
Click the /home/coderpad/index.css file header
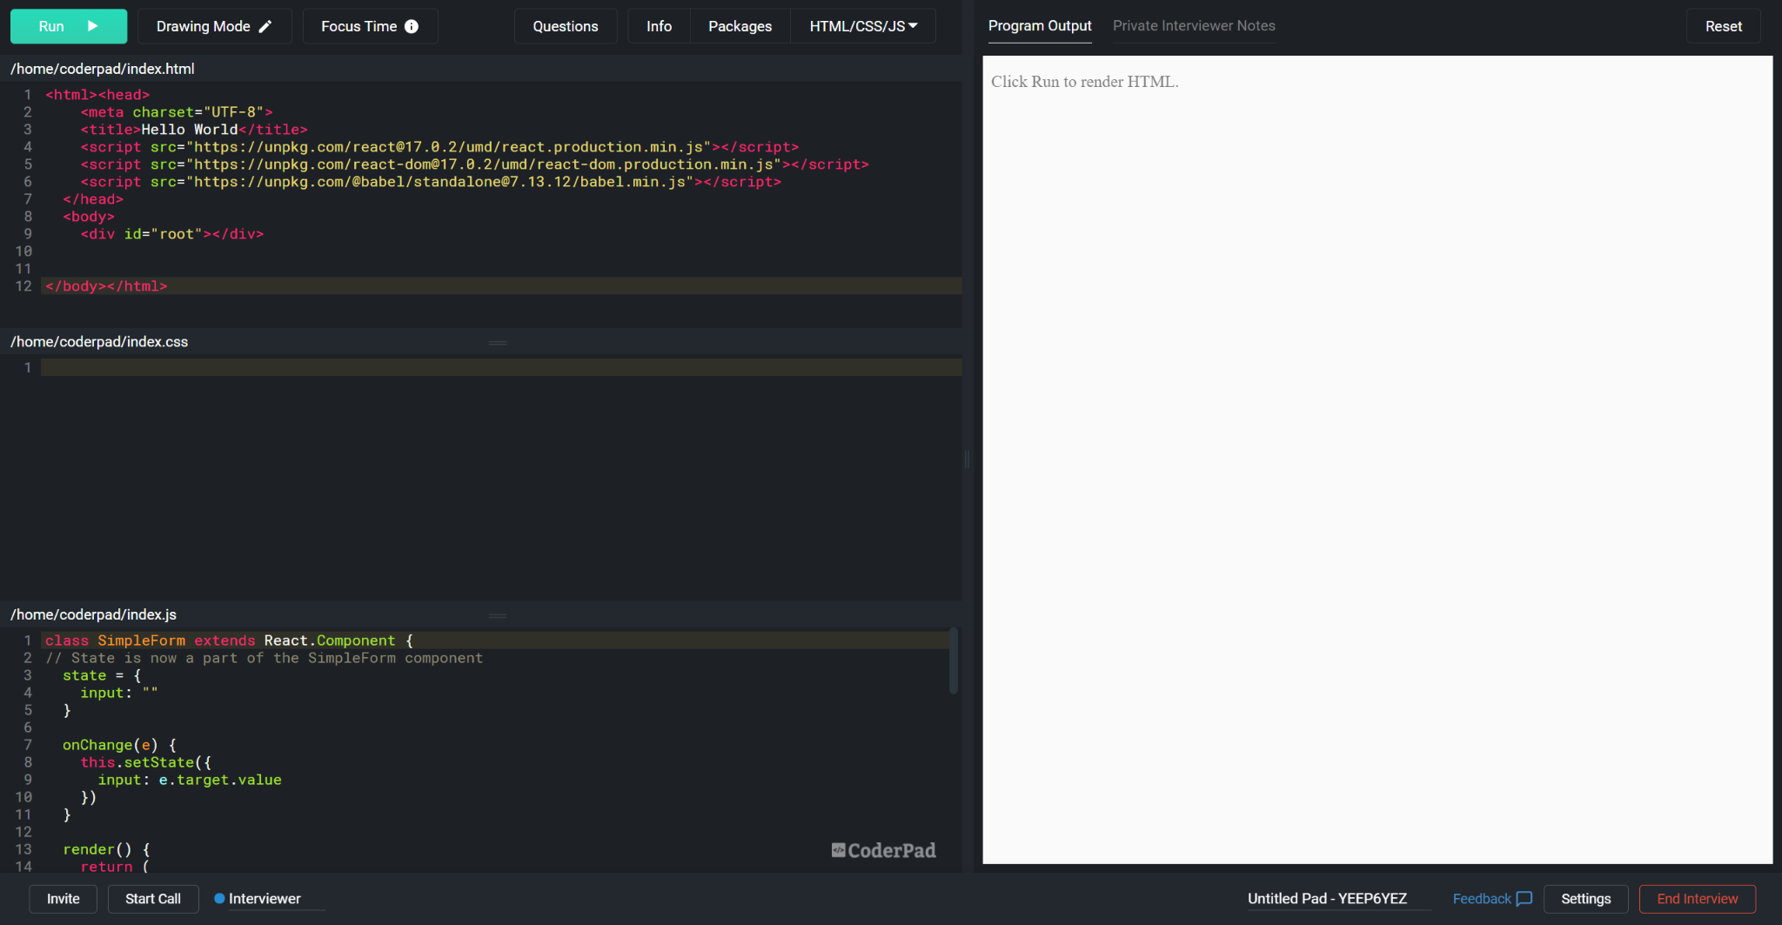(99, 342)
